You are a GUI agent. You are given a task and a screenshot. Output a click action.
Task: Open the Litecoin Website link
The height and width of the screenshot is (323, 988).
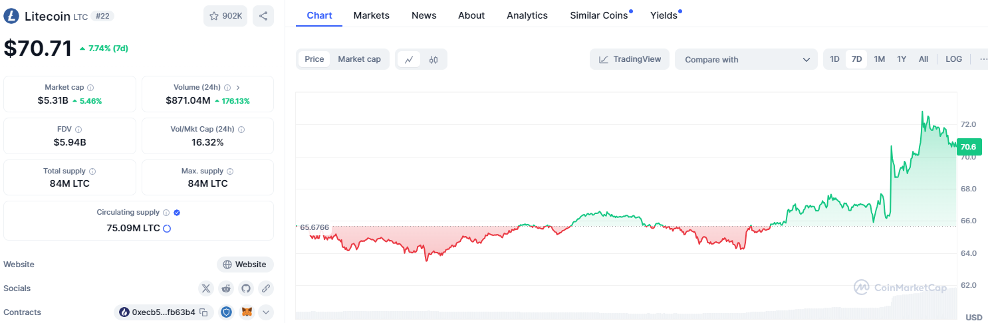245,265
